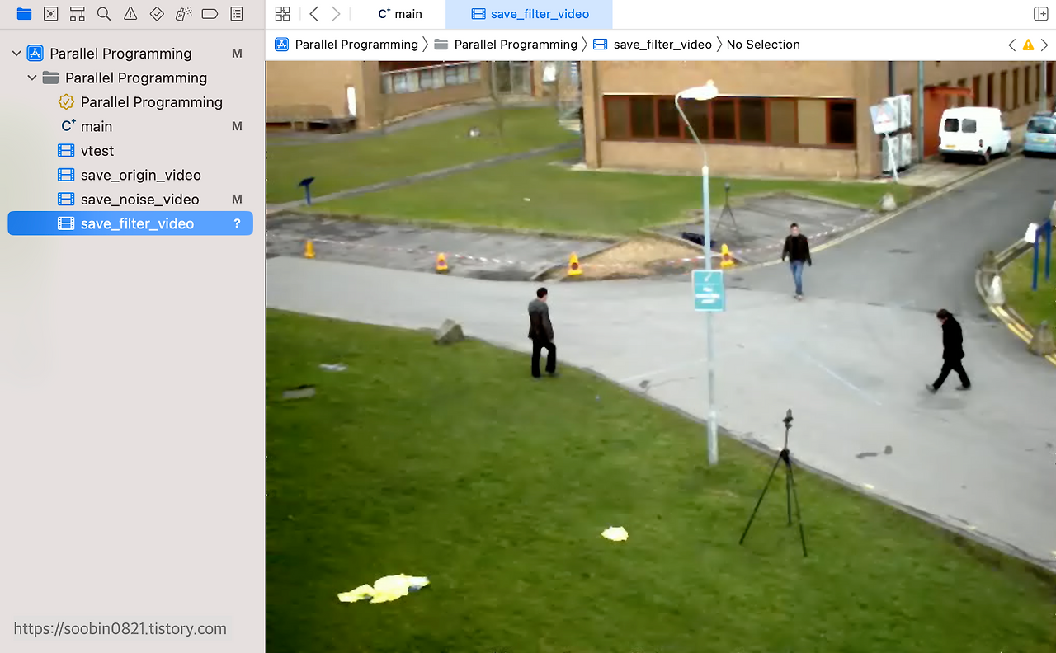Open the Symbol navigator

[x=77, y=14]
